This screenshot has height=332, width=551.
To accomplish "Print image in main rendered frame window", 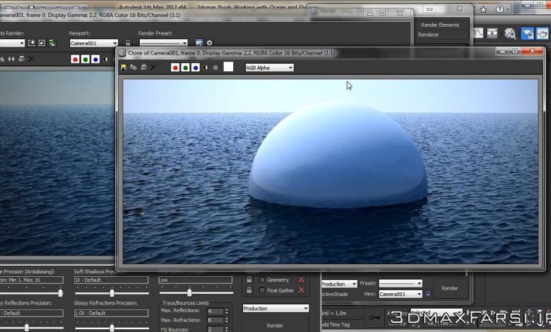I will 21,59.
